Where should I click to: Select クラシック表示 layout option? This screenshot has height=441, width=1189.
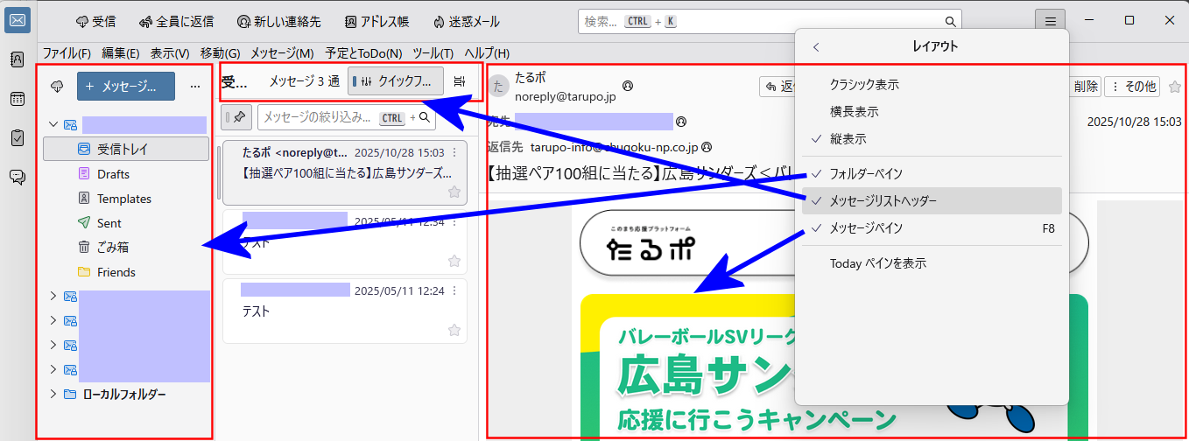(863, 85)
